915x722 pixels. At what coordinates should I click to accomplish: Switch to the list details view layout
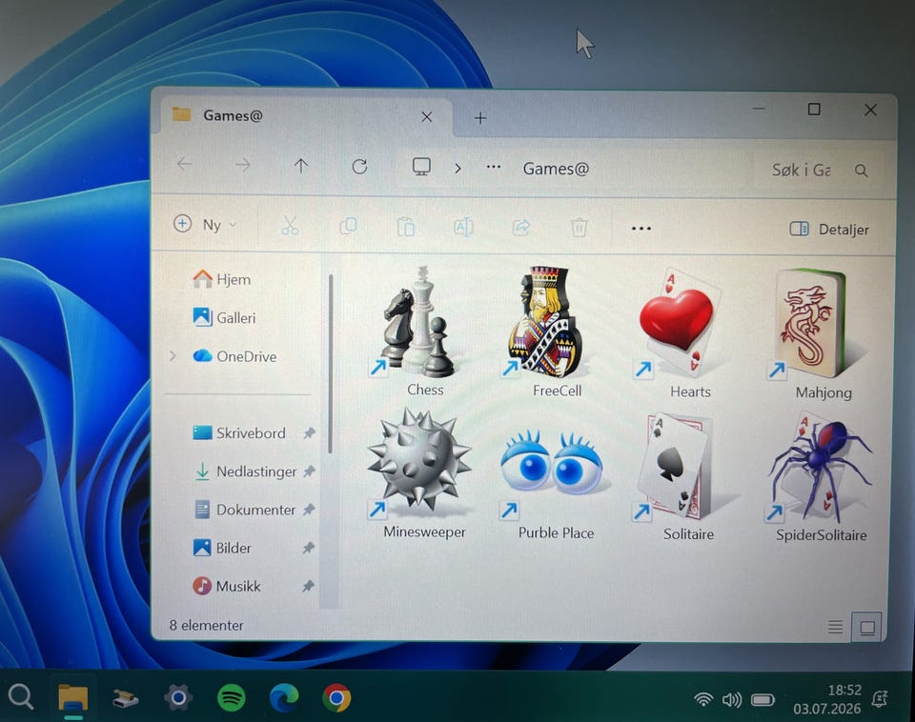point(835,627)
